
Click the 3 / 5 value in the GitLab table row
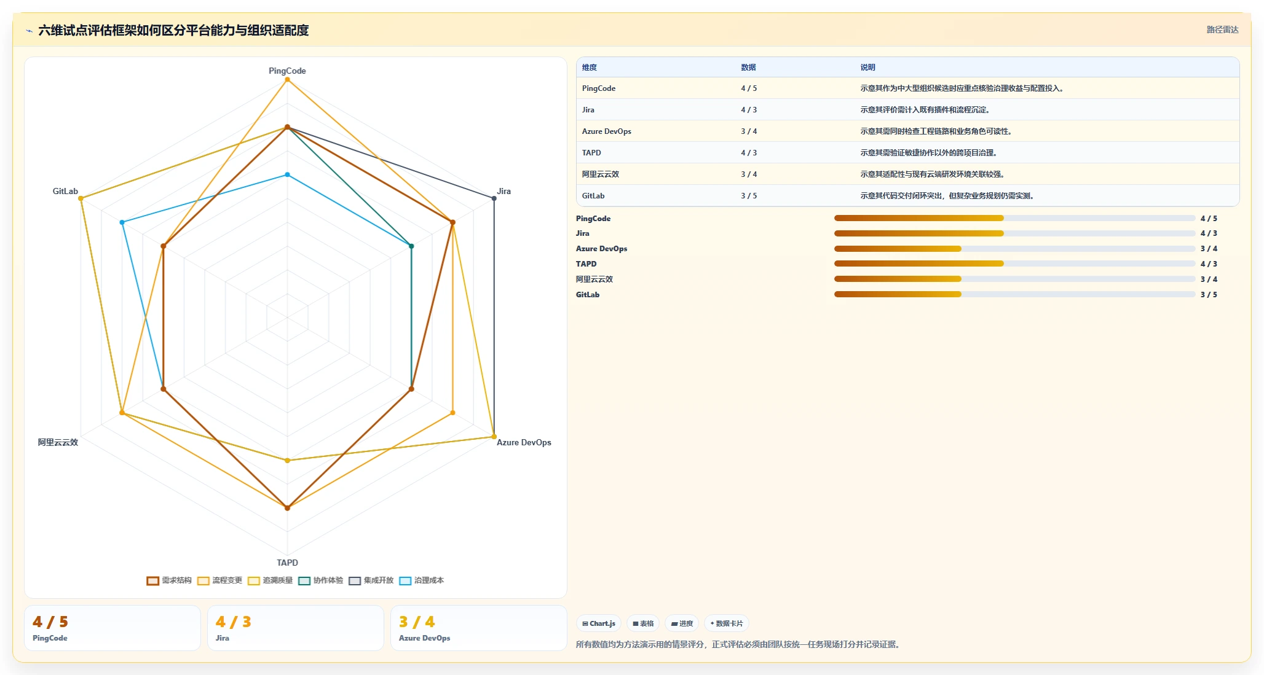tap(749, 196)
